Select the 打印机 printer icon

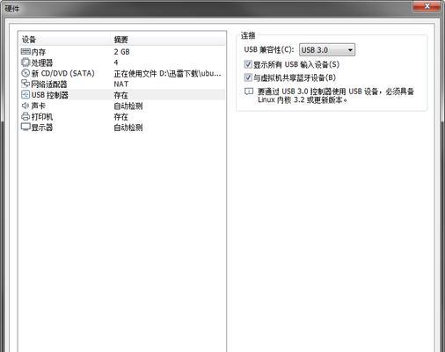tap(26, 116)
